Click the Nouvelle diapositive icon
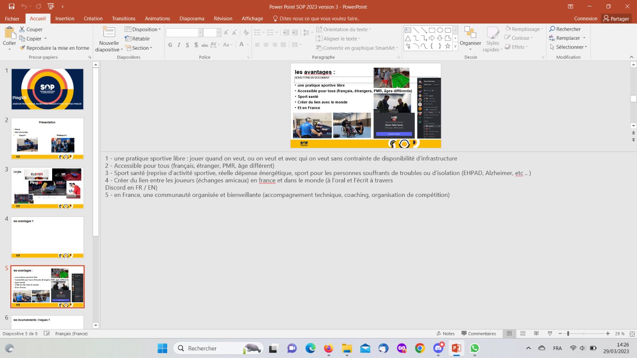 click(x=109, y=33)
